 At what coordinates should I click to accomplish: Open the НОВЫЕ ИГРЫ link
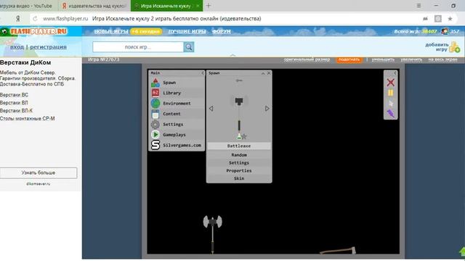111,31
